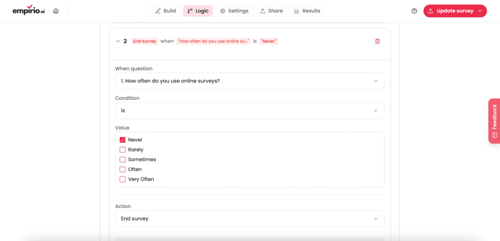Screen dimensions: 500x241
Task: Click the 'When question' label
Action: (134, 69)
